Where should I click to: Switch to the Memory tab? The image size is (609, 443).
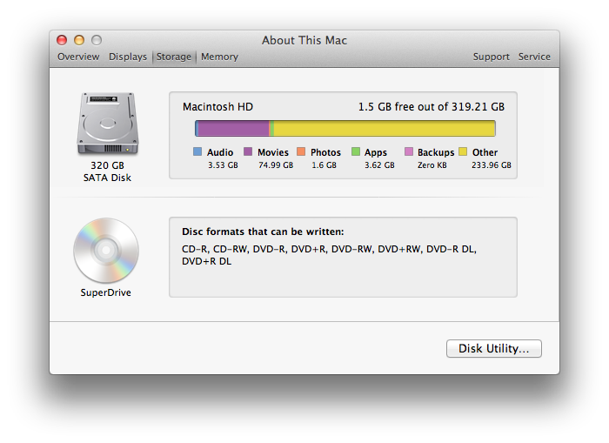click(x=219, y=57)
